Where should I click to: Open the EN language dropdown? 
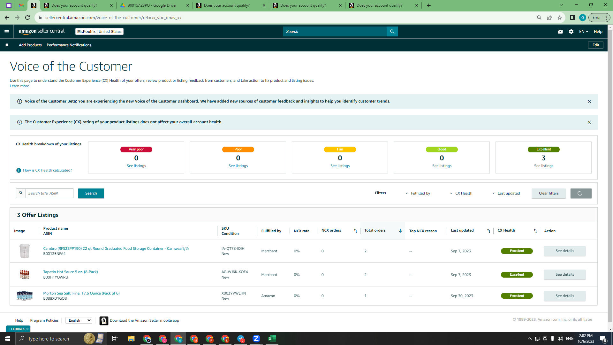tap(584, 32)
